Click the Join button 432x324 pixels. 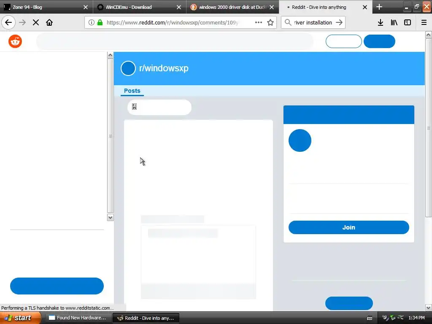pyautogui.click(x=349, y=227)
